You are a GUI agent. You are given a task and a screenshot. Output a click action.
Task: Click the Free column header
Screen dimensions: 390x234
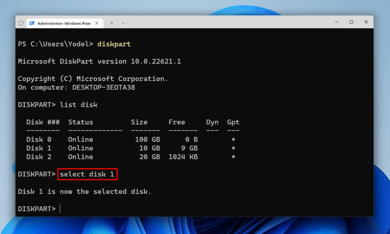177,122
